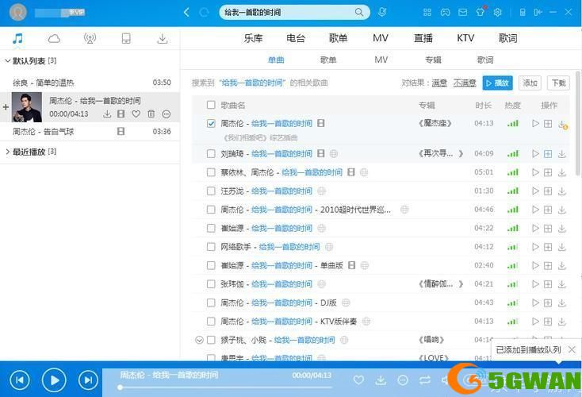The image size is (582, 397).
Task: Uncheck 周杰伦 - 给我一首歌的时间 first result
Action: coord(211,123)
